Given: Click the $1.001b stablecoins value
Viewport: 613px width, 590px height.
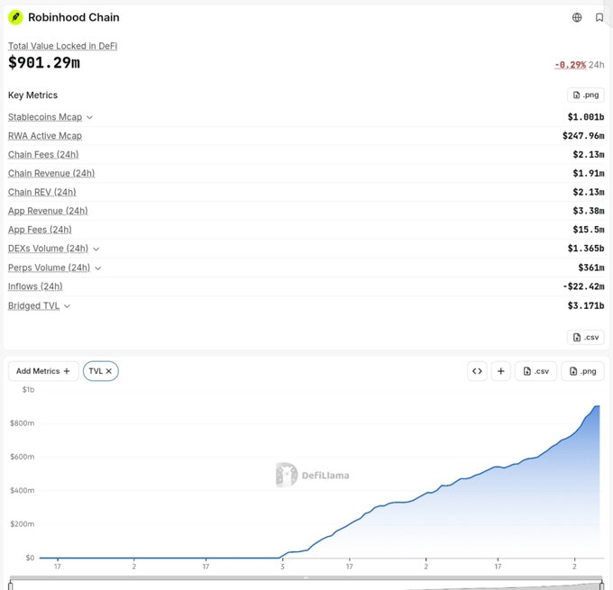Looking at the screenshot, I should coord(586,117).
